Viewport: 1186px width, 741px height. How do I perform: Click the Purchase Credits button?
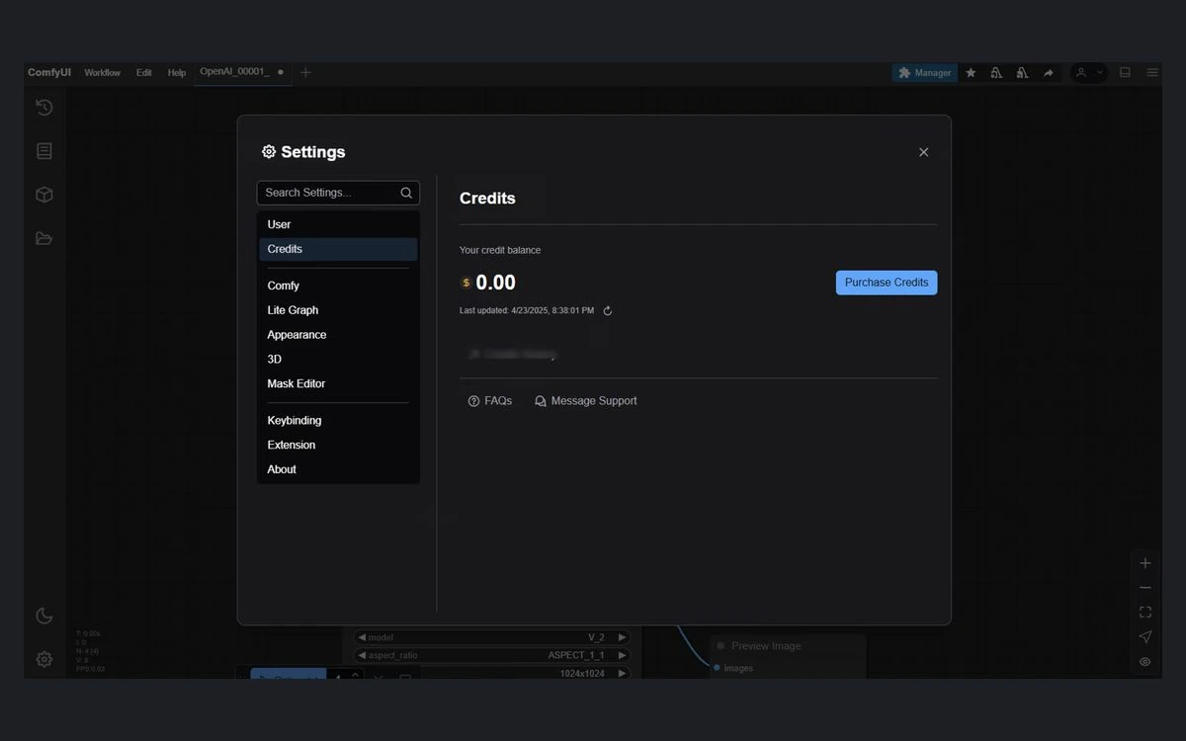[x=887, y=283]
